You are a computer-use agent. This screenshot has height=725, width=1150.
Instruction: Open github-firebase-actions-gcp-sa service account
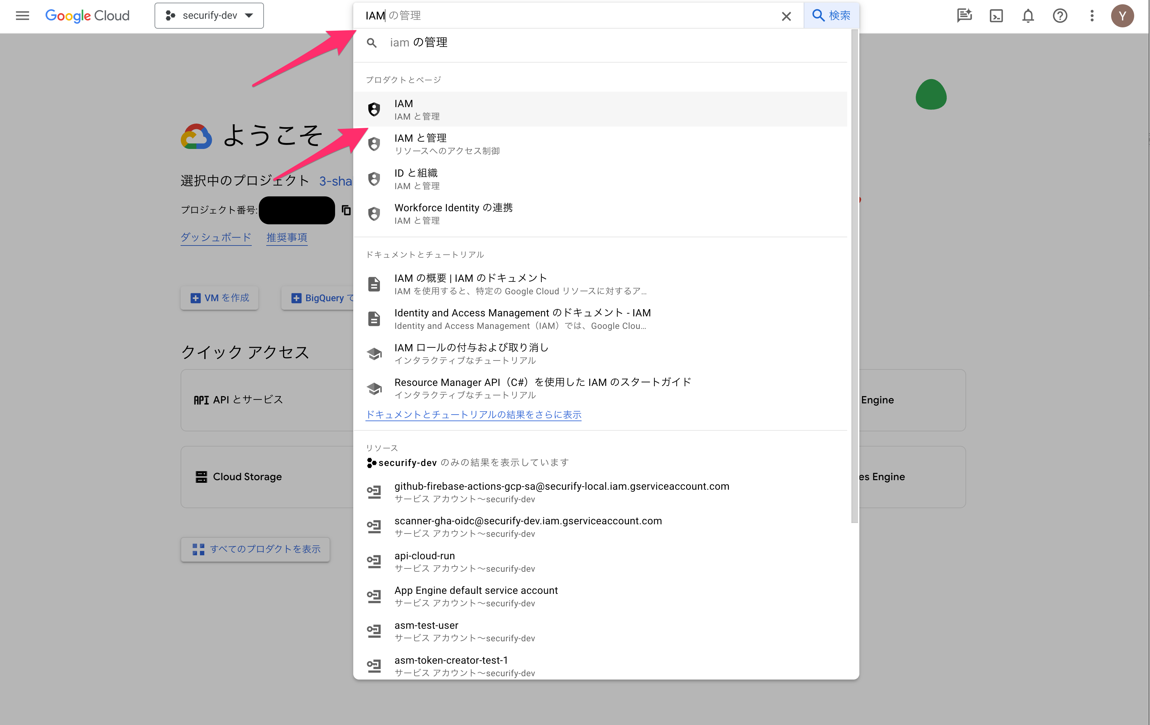[x=600, y=492]
